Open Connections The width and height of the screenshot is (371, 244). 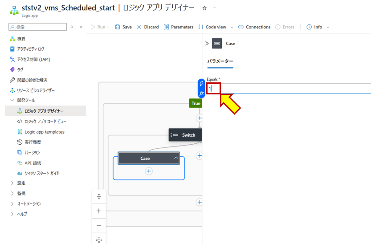[x=254, y=27]
